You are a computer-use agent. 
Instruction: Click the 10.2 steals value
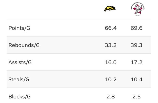pyautogui.click(x=111, y=80)
